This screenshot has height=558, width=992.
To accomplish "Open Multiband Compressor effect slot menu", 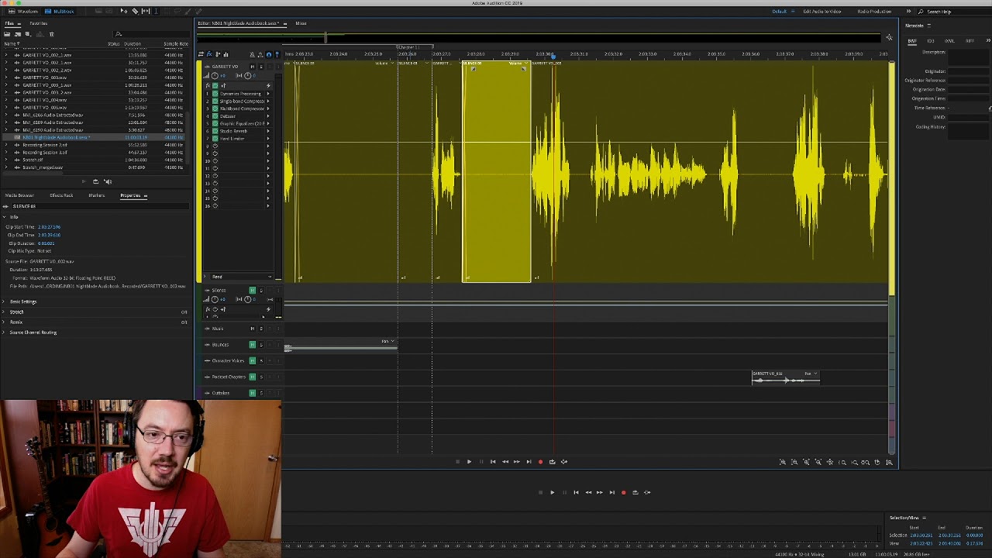I will point(268,108).
